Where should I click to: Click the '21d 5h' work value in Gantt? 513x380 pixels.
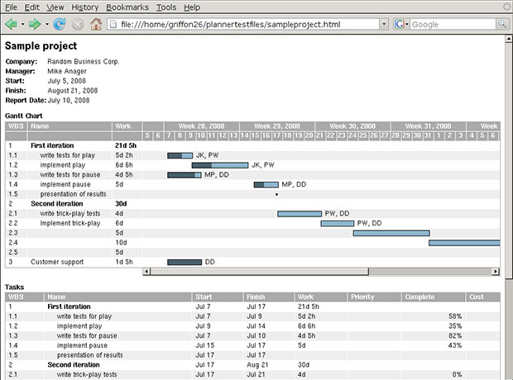coord(126,145)
